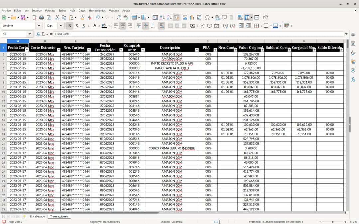Insert an image using the toolbar icon
359x224 pixels.
tap(185, 17)
